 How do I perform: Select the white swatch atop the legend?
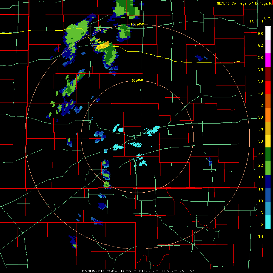click(x=268, y=33)
